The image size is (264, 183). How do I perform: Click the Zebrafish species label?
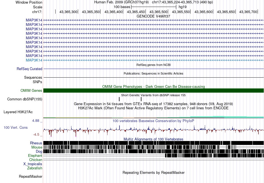pos(35,168)
